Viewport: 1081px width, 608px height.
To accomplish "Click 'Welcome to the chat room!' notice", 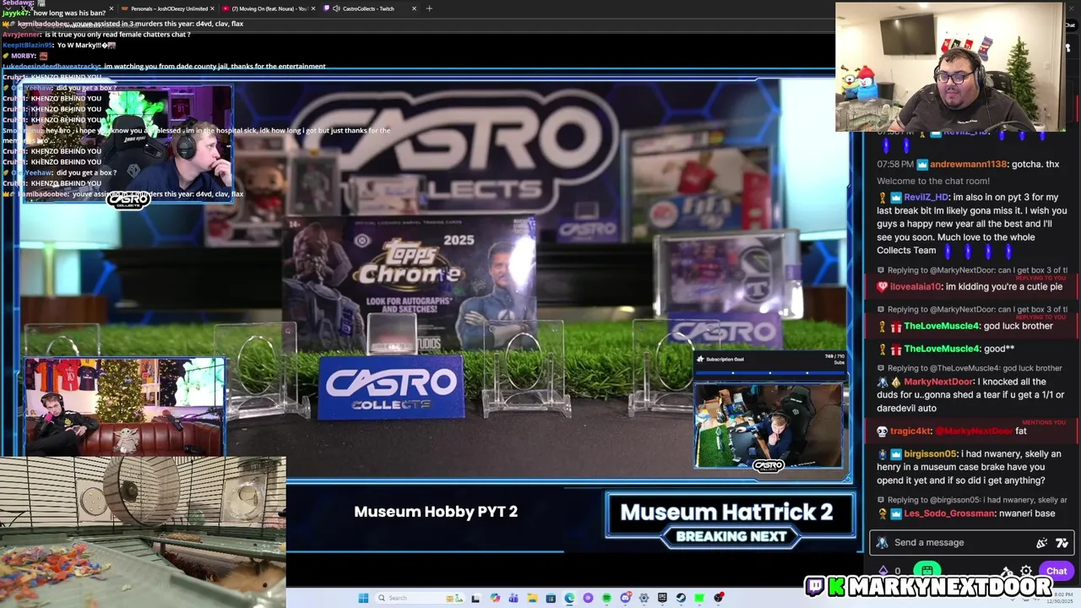I will tap(933, 181).
